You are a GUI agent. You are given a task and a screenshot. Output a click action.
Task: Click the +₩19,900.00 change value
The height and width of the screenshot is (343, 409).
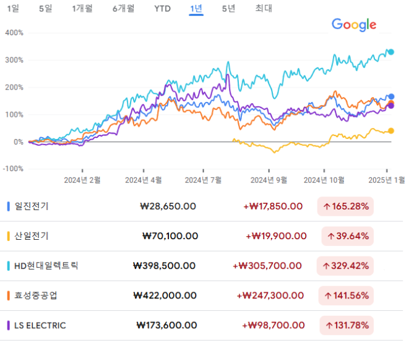[276, 236]
